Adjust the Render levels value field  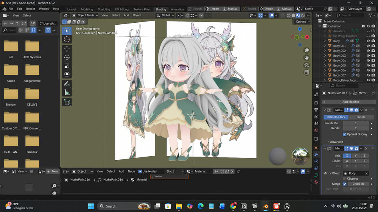point(356,128)
